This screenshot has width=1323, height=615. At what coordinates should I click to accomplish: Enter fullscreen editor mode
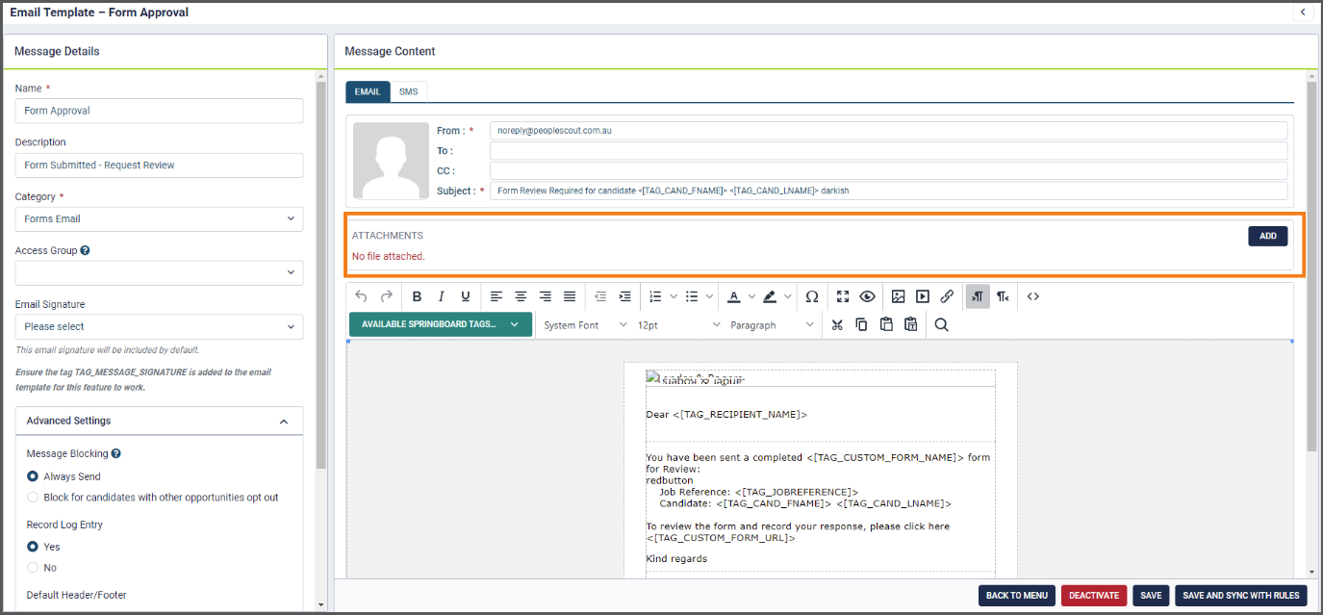pyautogui.click(x=843, y=296)
